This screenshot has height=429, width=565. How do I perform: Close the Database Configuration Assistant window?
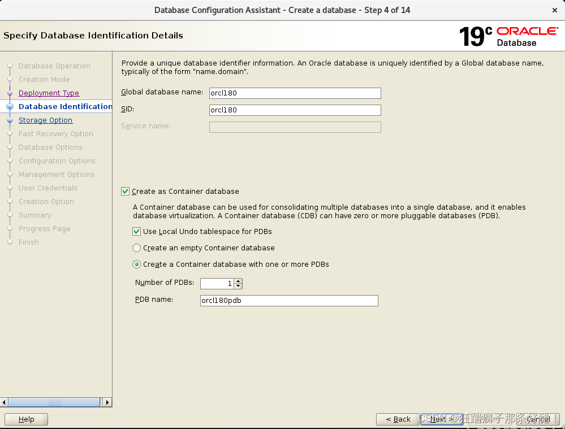(x=555, y=10)
